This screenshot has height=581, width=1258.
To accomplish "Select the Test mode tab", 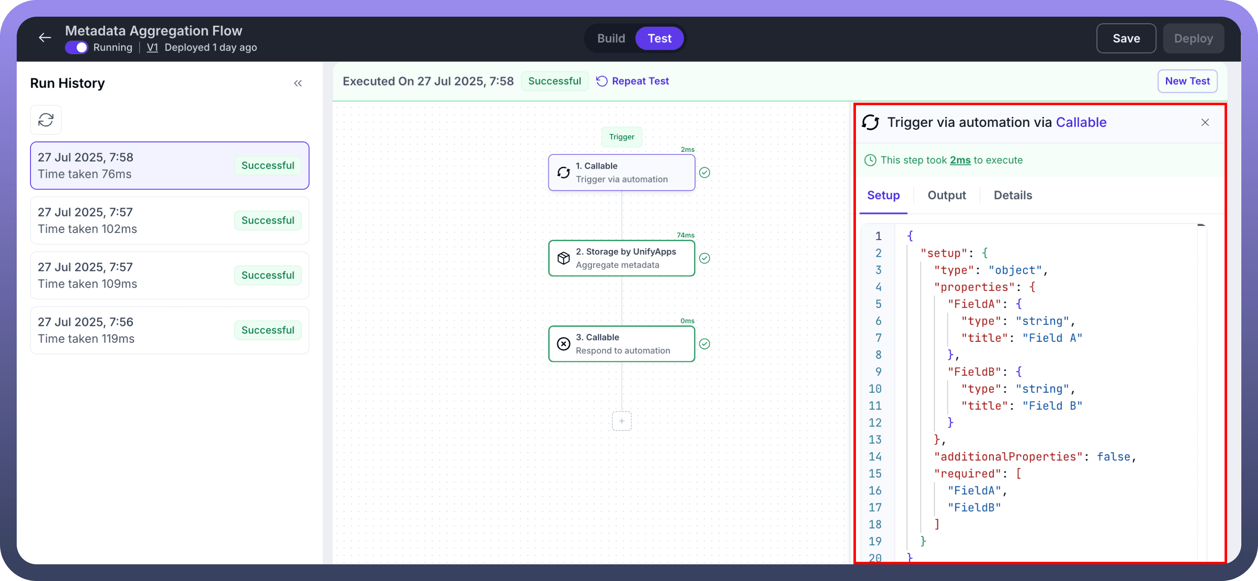I will click(x=659, y=38).
